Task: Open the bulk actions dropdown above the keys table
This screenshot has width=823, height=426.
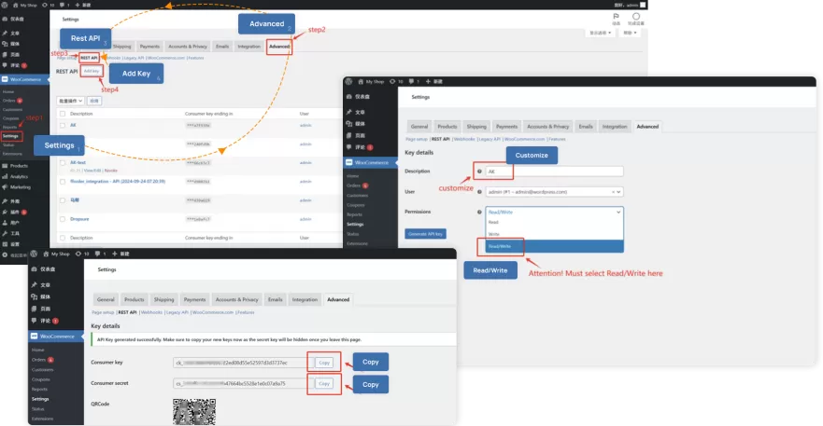Action: 70,100
